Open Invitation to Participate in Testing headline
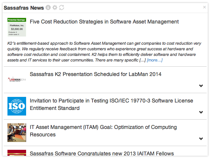Screen dimensions: 210x158 point(111,104)
